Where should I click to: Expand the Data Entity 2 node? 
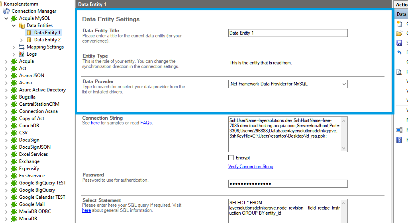pos(22,40)
